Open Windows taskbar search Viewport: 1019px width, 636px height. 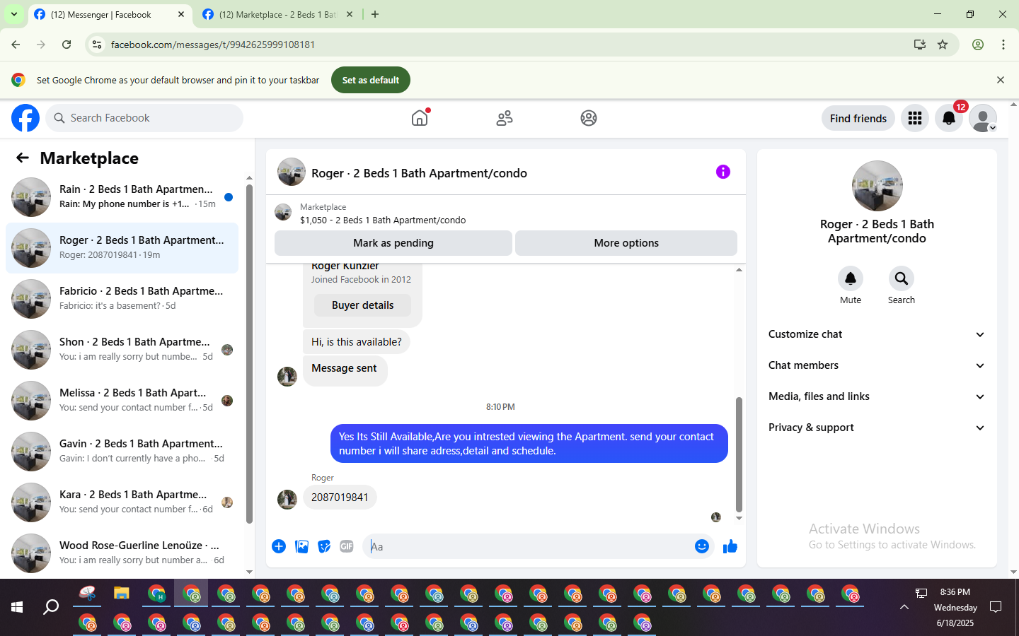51,607
